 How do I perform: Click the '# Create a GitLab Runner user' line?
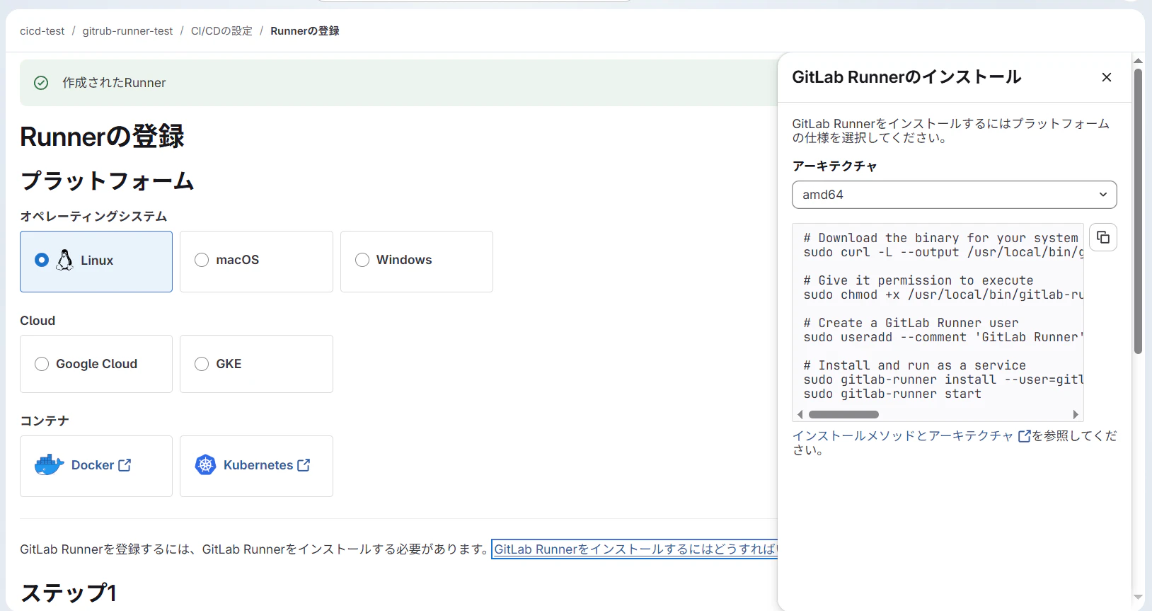click(911, 323)
